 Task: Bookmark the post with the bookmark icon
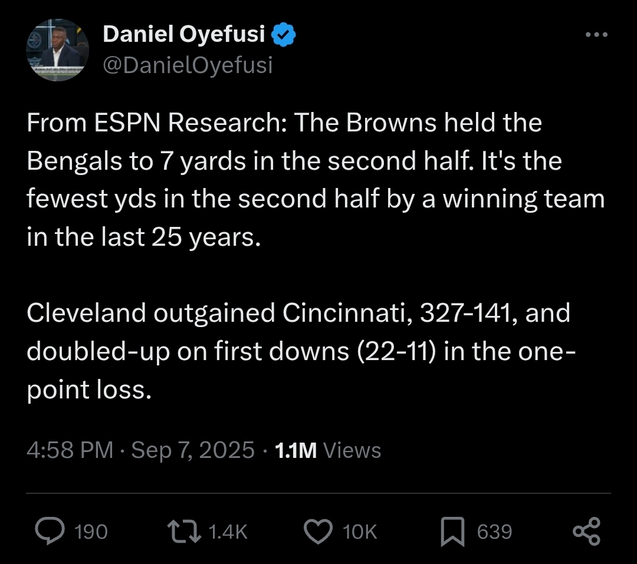(x=452, y=531)
